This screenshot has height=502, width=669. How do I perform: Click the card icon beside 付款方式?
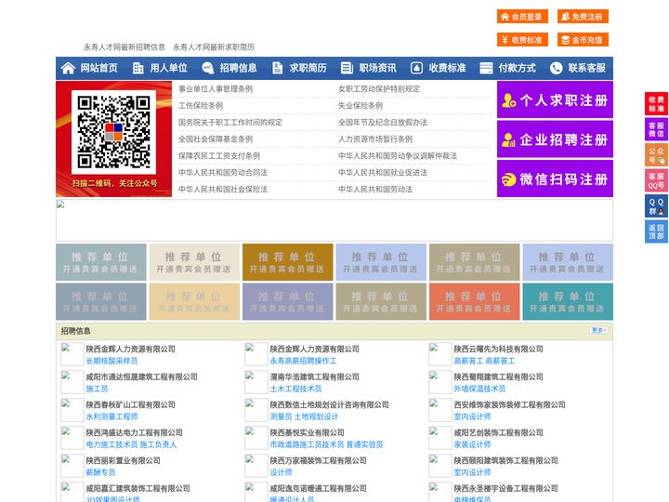point(486,68)
